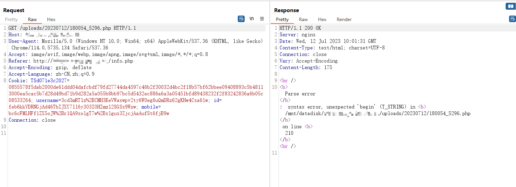Click the Accept-Language zh-CN line
The height and width of the screenshot is (187, 516).
coord(52,74)
